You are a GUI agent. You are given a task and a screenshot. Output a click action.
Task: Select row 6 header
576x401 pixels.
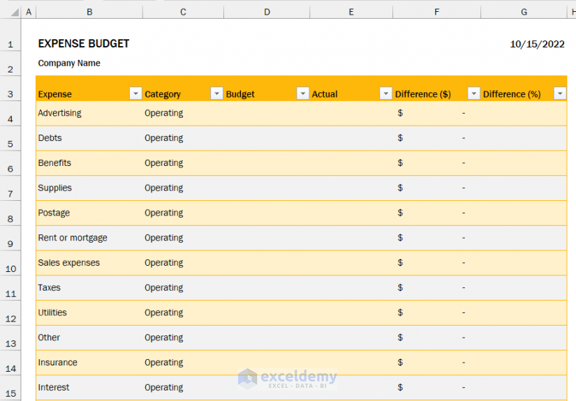[x=10, y=163]
